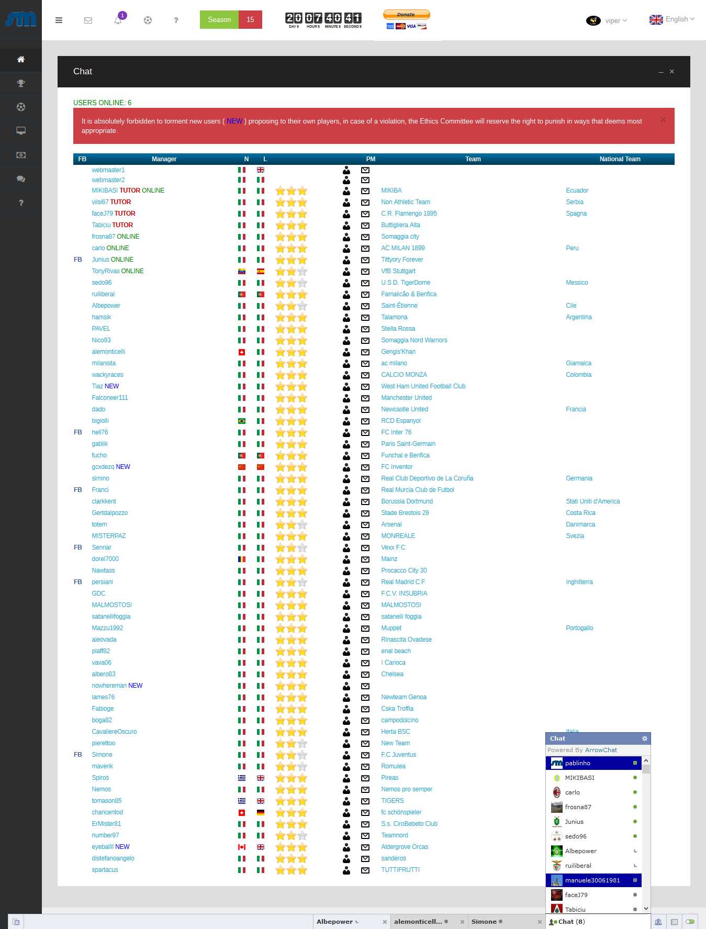This screenshot has height=929, width=706.
Task: Click the pop-out icon at bottom-left bar
Action: (16, 922)
